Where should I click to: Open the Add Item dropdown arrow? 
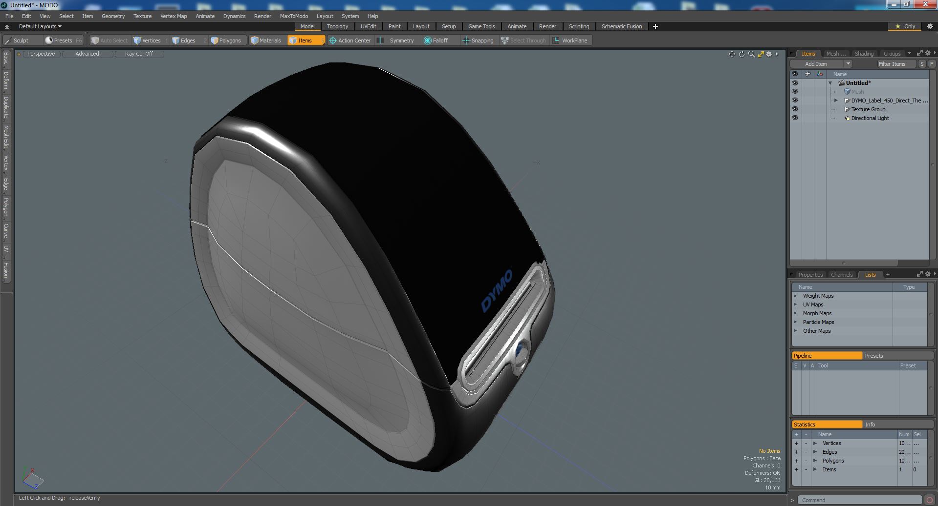tap(848, 64)
